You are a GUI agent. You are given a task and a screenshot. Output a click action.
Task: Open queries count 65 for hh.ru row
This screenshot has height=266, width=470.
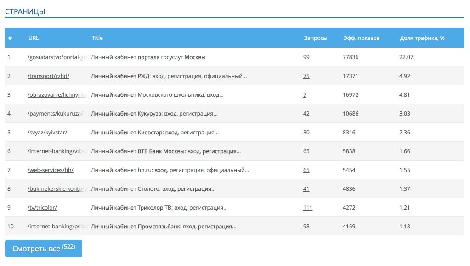tap(306, 170)
